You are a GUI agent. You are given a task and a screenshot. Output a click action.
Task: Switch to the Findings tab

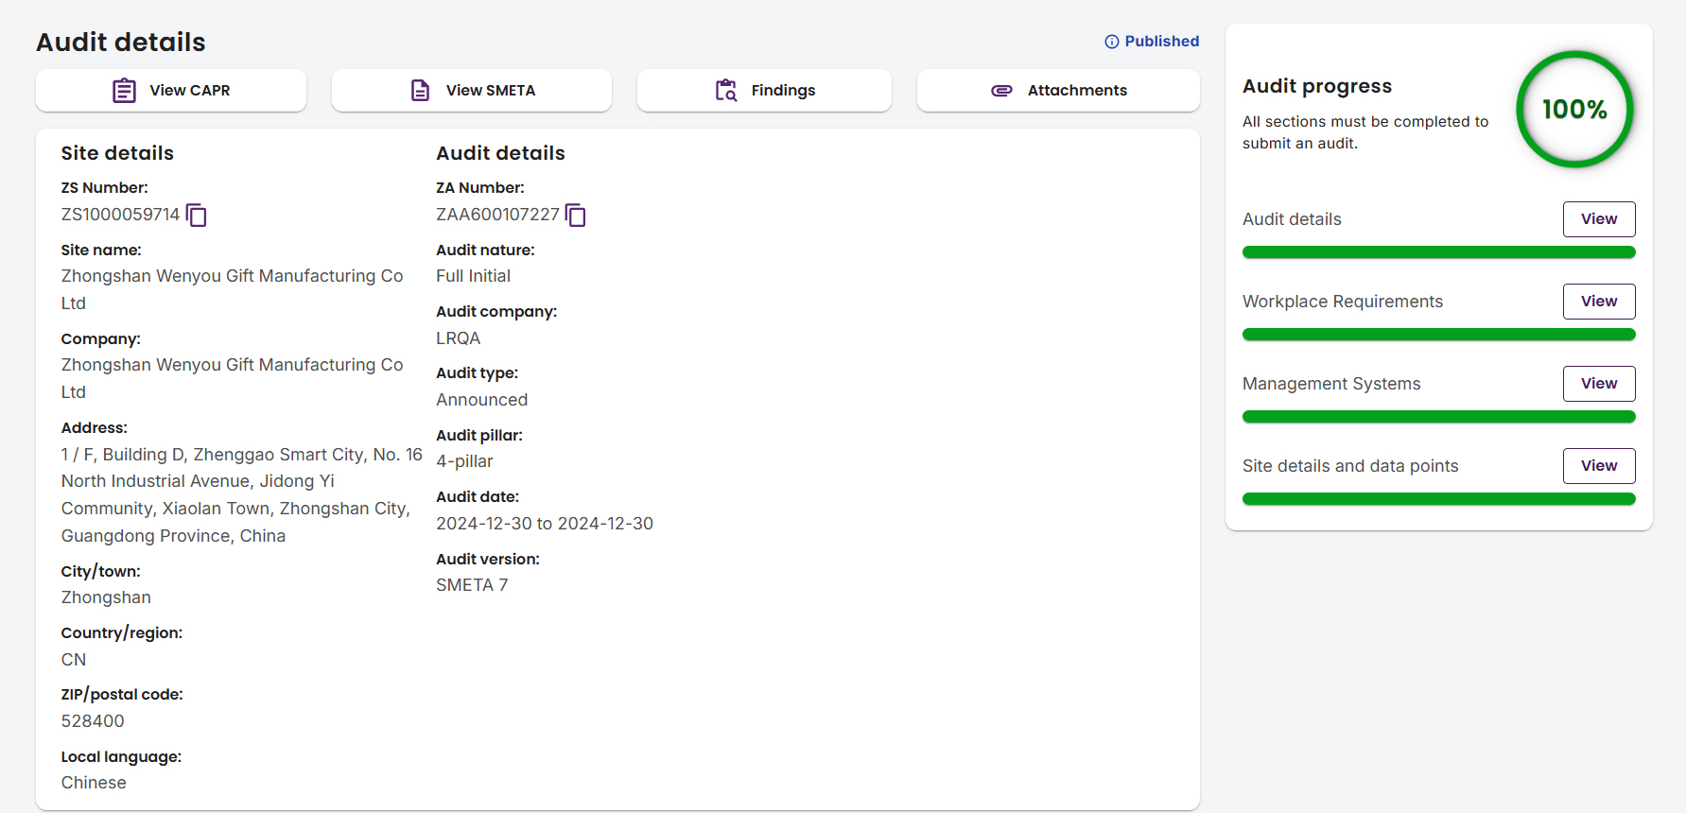[764, 91]
